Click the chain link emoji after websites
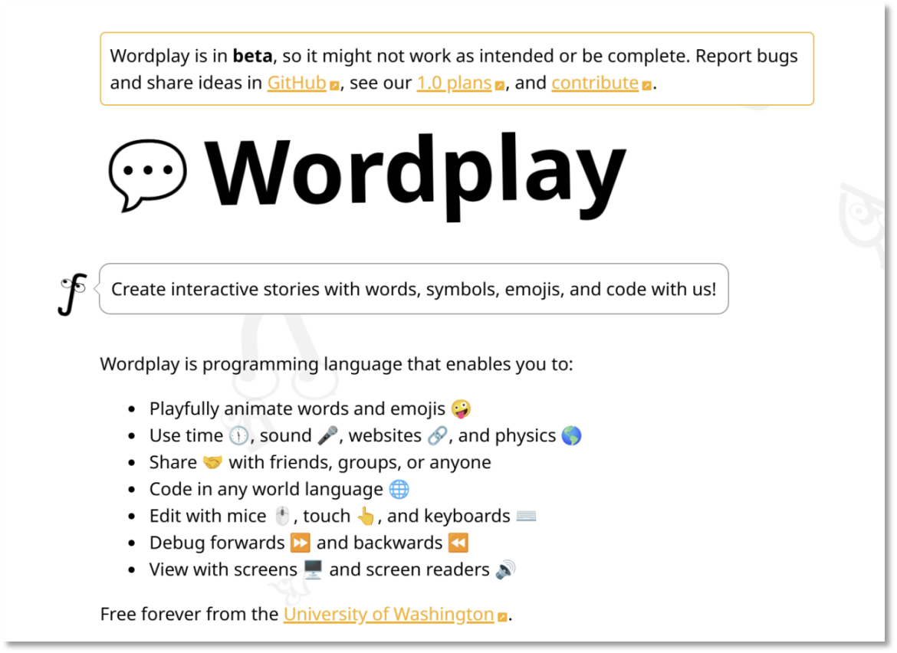Image resolution: width=897 pixels, height=653 pixels. coord(438,435)
